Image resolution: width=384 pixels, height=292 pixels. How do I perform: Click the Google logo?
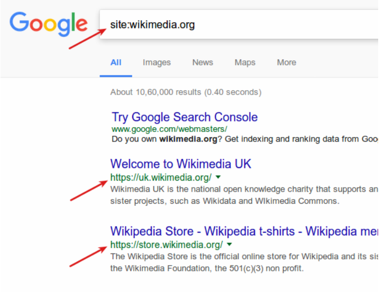point(49,24)
